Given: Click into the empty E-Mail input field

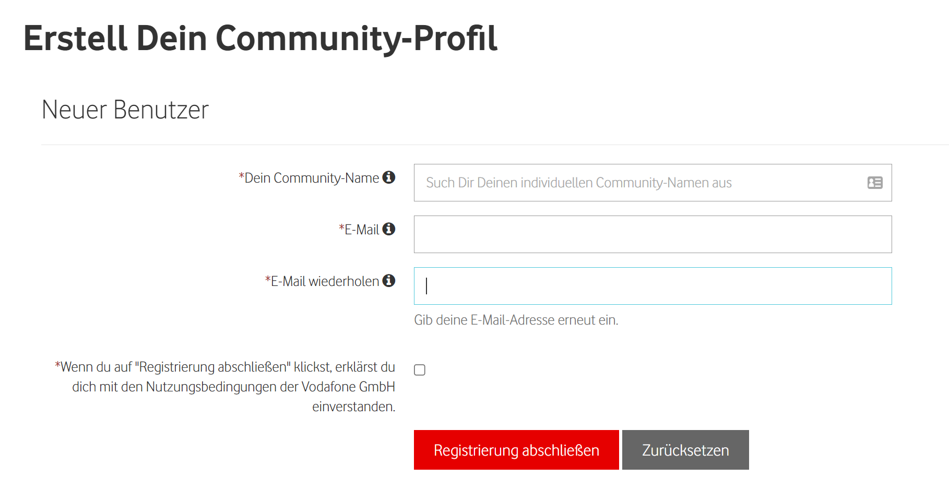Looking at the screenshot, I should [x=653, y=234].
